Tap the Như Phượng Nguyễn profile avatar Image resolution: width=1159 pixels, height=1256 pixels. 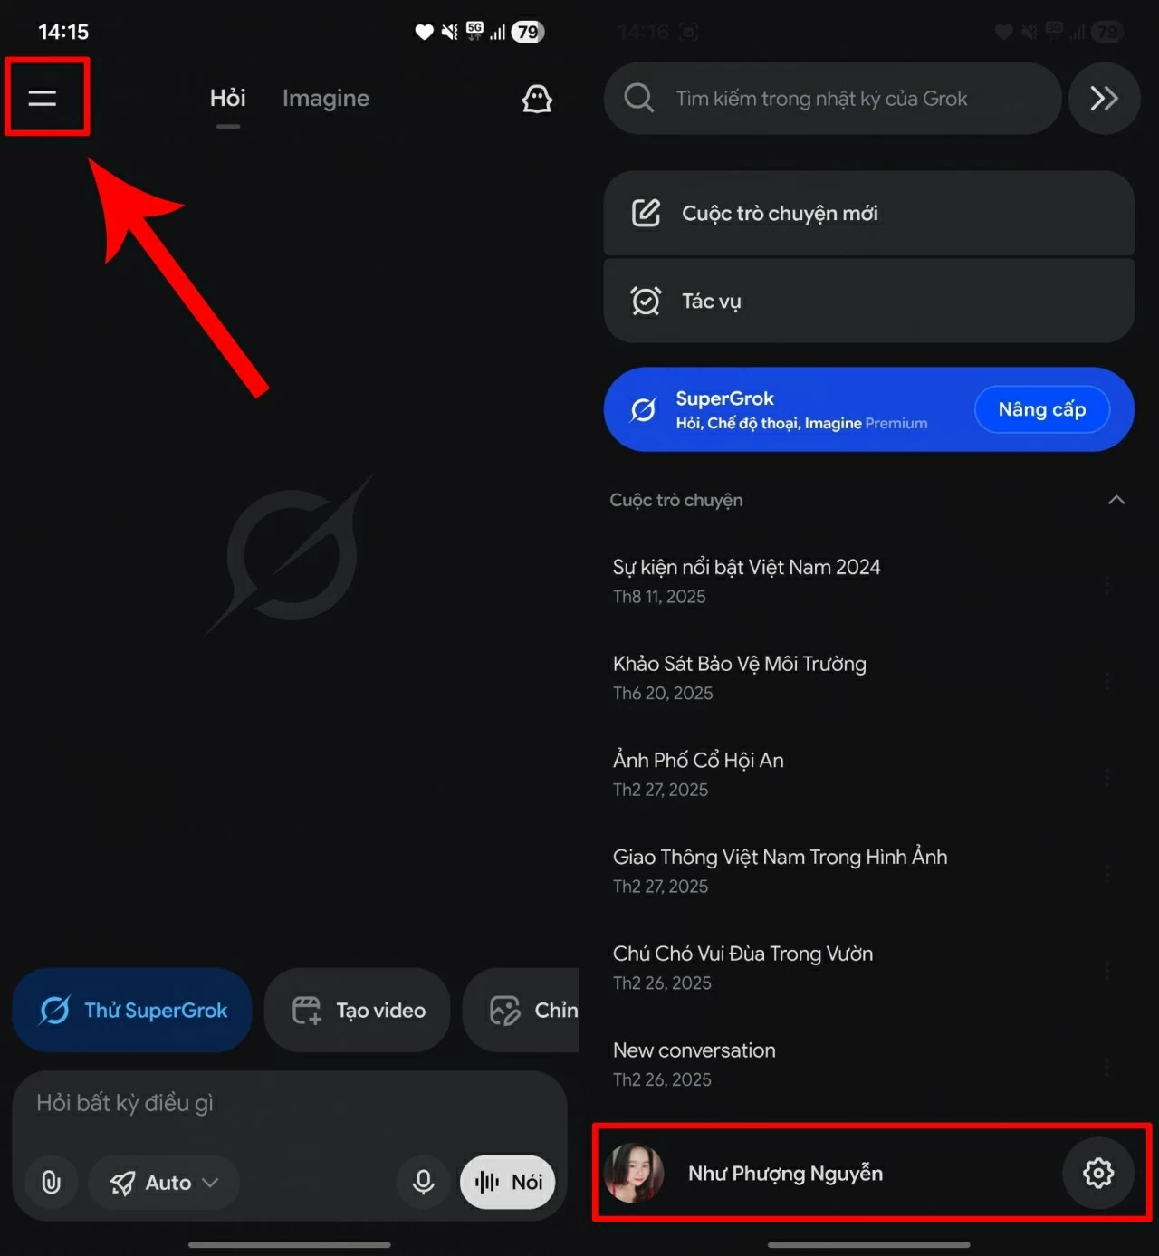coord(634,1173)
